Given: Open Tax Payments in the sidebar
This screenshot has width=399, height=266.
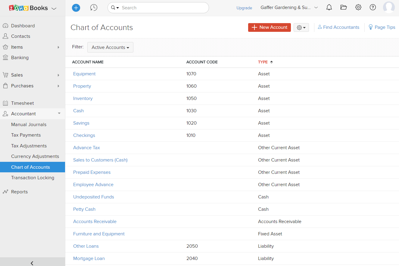Looking at the screenshot, I should (26, 135).
